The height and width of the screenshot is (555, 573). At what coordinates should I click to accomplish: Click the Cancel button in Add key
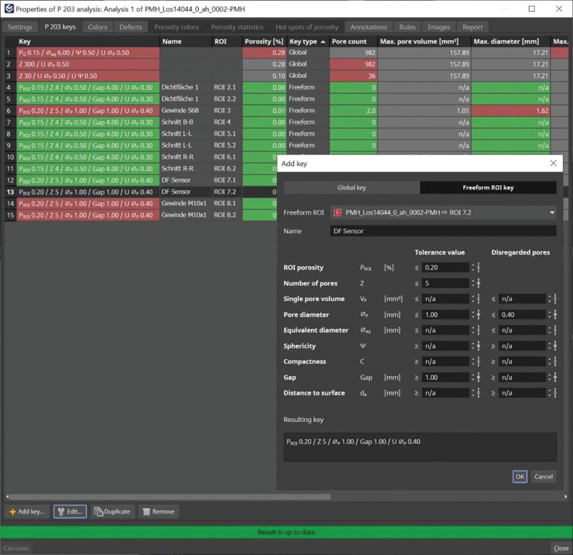(543, 476)
